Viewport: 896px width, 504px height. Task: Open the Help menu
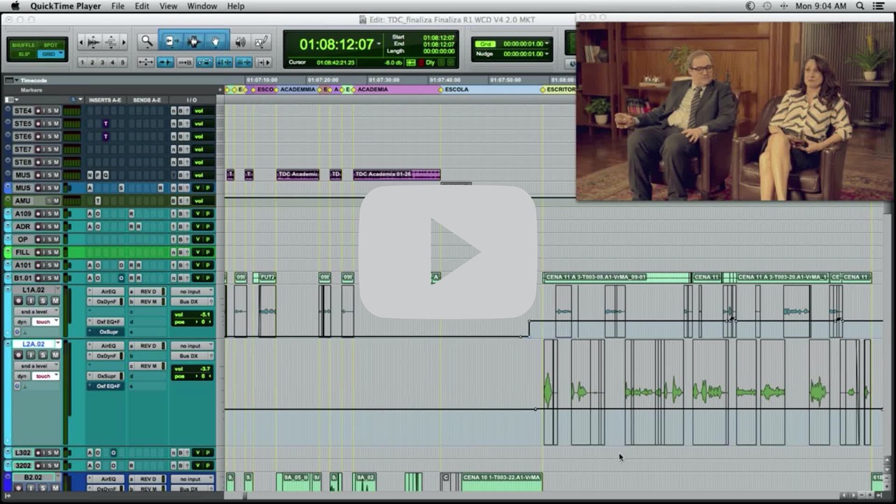(236, 6)
